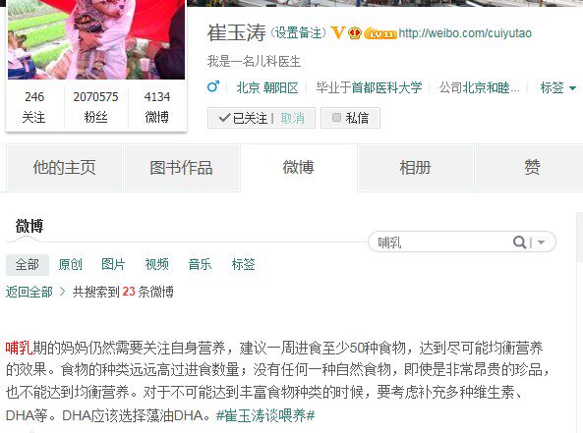Image resolution: width=583 pixels, height=433 pixels.
Task: Switch to 图书作品 tab
Action: tap(182, 168)
